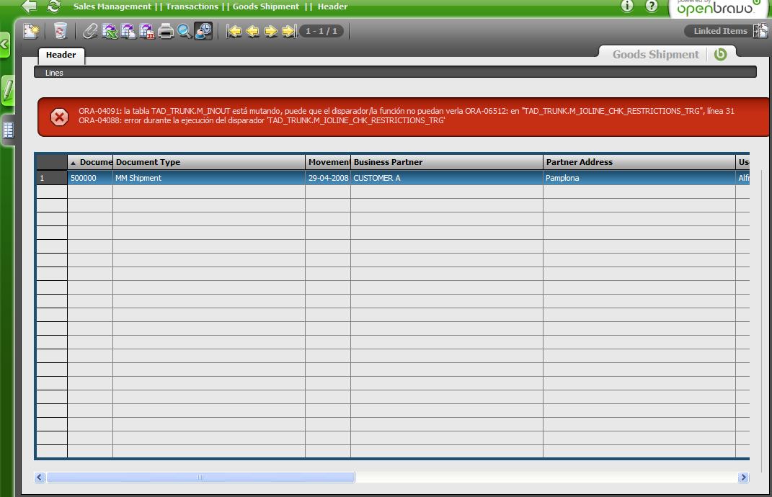
Task: Open the Lines tab
Action: click(54, 73)
